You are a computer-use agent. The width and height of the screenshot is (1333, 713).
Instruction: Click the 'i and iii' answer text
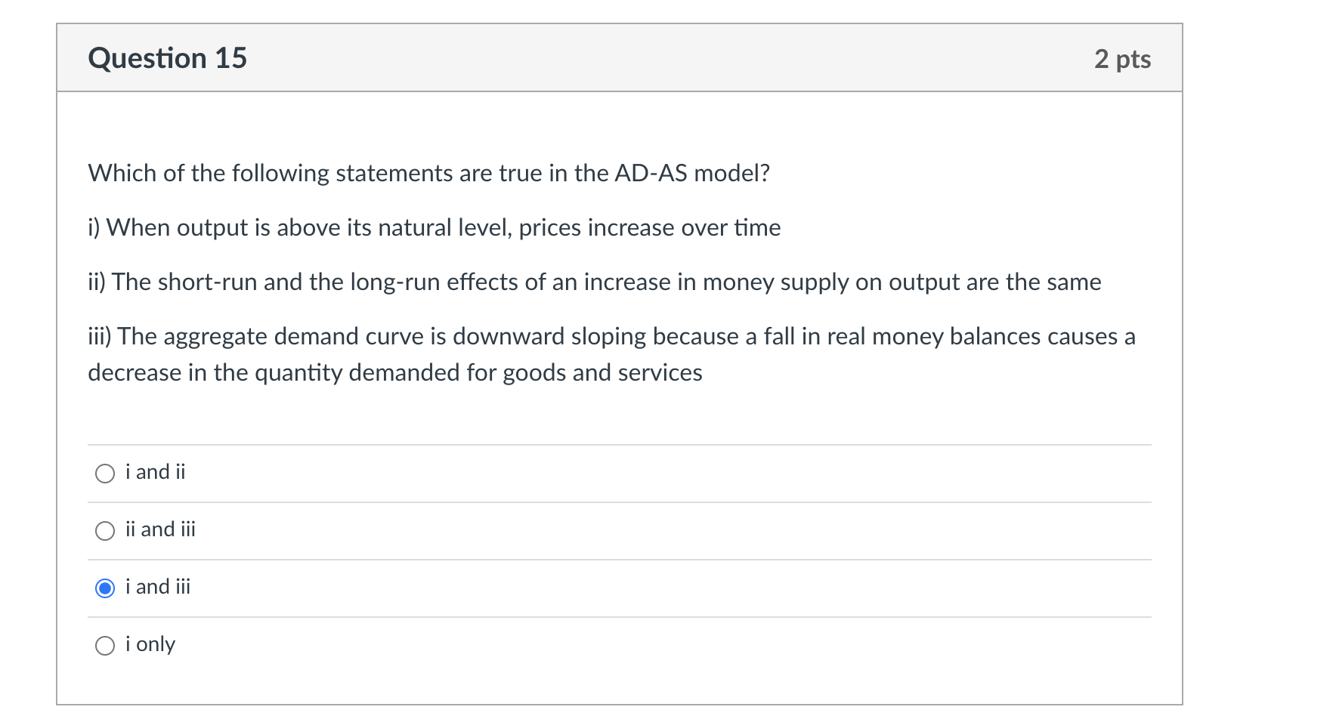[x=159, y=586]
